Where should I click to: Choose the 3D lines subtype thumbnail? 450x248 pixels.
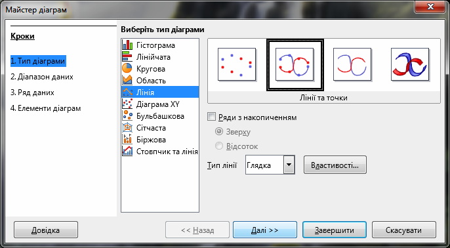tap(410, 64)
